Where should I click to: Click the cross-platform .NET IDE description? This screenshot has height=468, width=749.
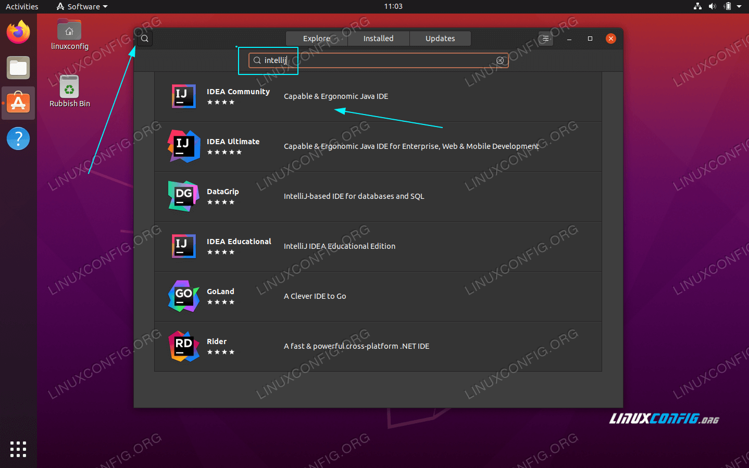(357, 346)
